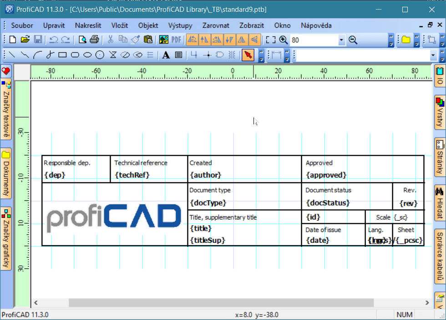
Task: Open the Okno menu
Action: click(283, 25)
